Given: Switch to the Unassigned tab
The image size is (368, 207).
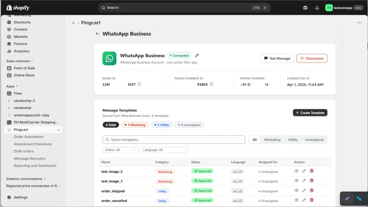Looking at the screenshot, I should click(x=314, y=140).
